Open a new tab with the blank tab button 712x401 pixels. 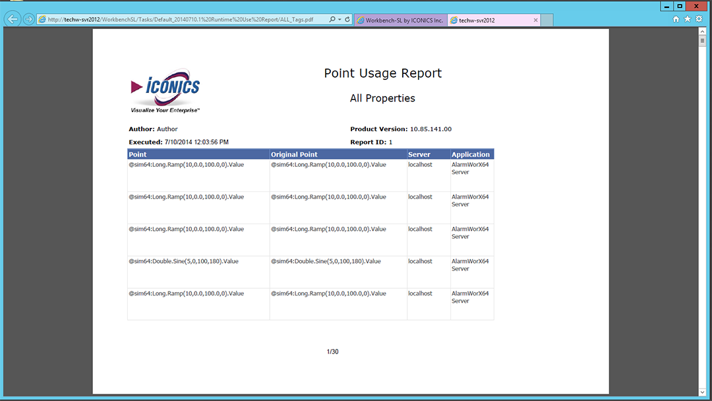pos(547,20)
